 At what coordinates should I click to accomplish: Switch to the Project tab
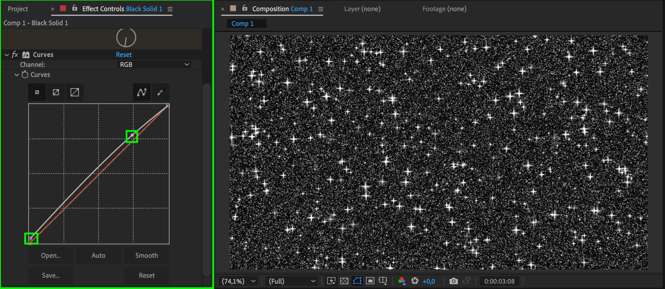18,9
